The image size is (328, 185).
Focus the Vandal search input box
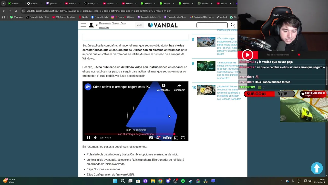(212, 25)
